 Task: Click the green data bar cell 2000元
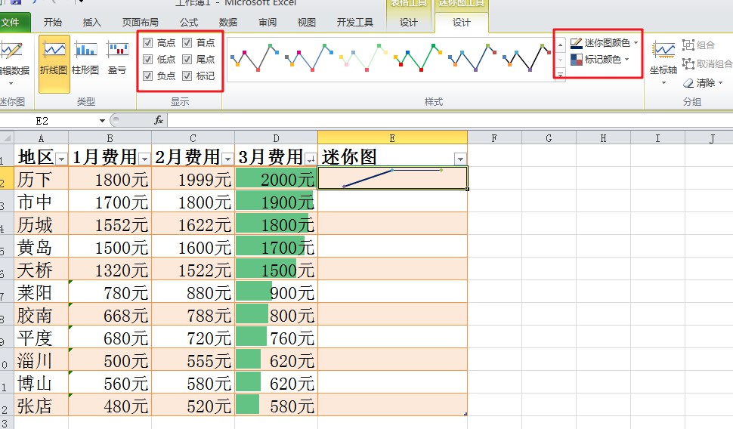click(276, 178)
